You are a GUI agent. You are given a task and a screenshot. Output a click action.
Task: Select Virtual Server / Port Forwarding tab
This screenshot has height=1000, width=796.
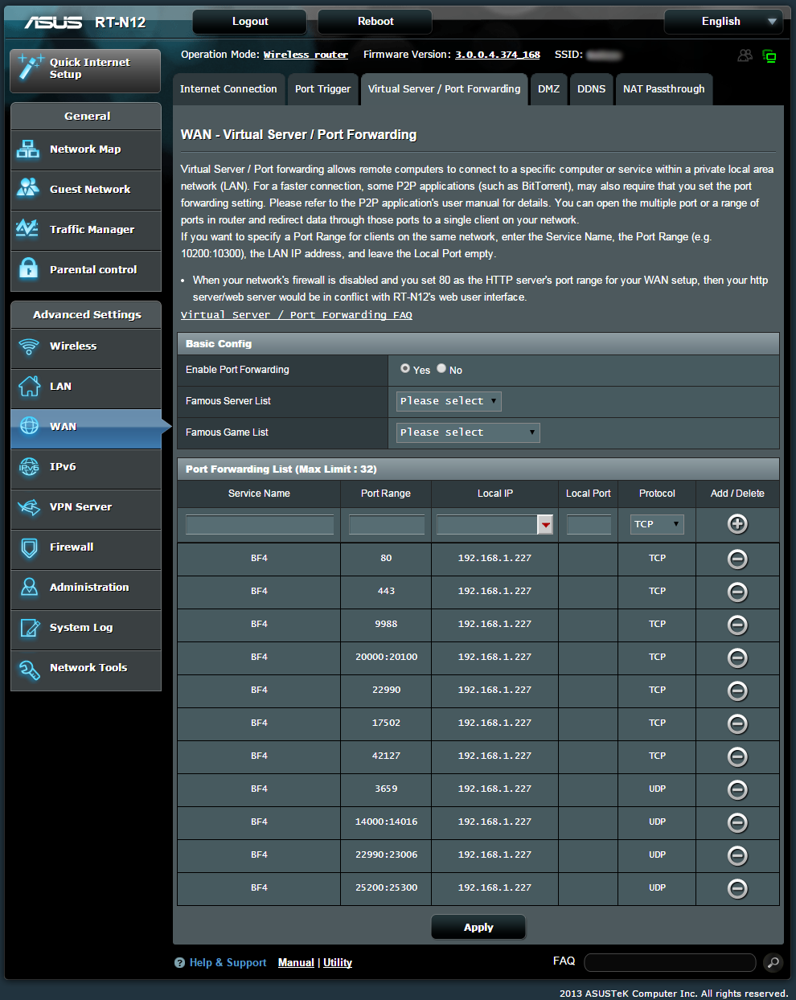pos(445,89)
